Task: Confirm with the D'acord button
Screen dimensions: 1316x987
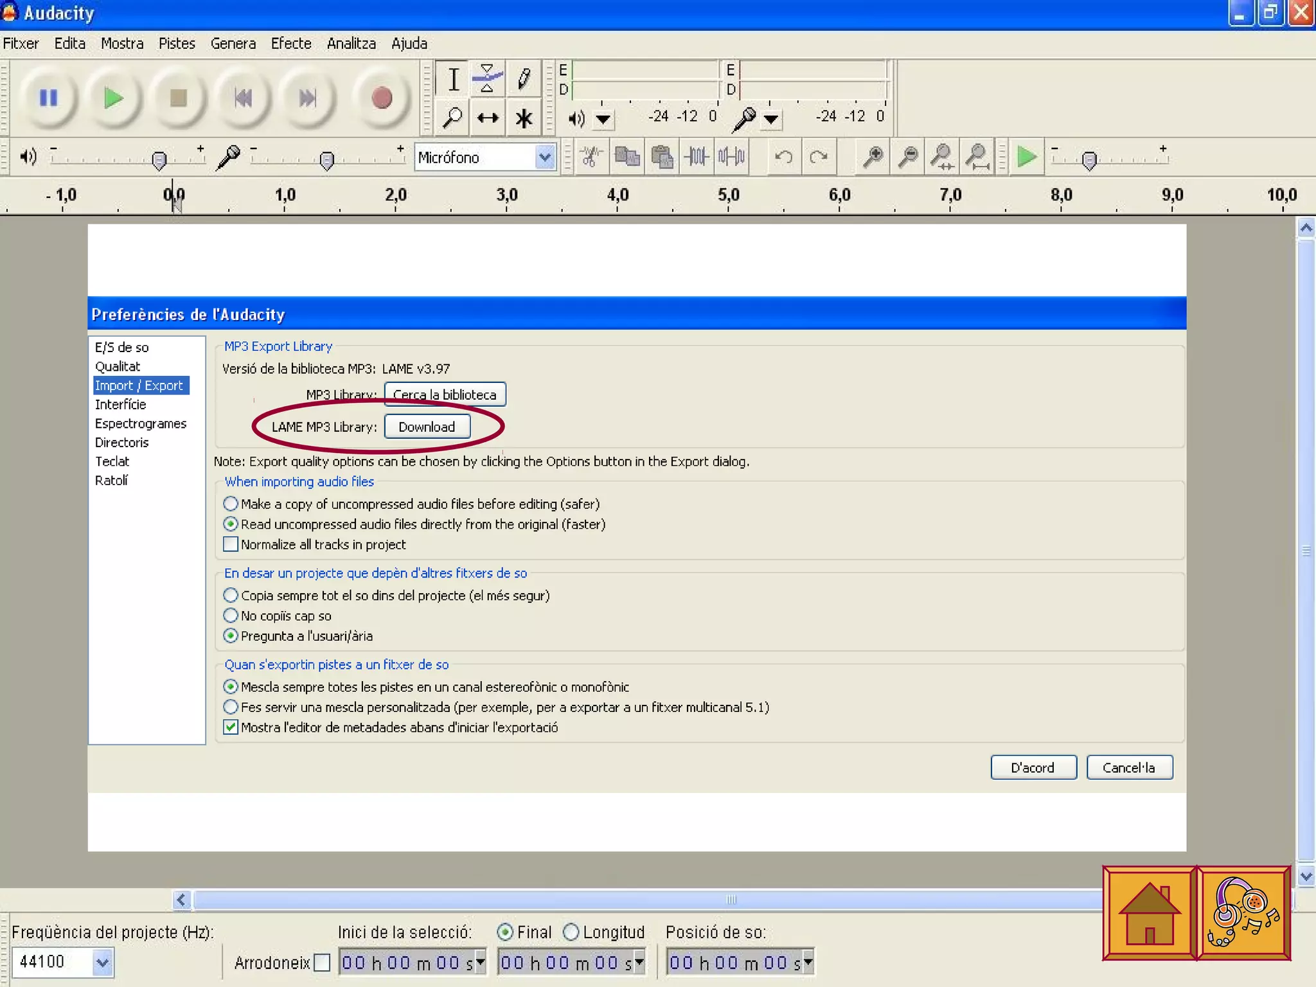Action: pos(1033,767)
